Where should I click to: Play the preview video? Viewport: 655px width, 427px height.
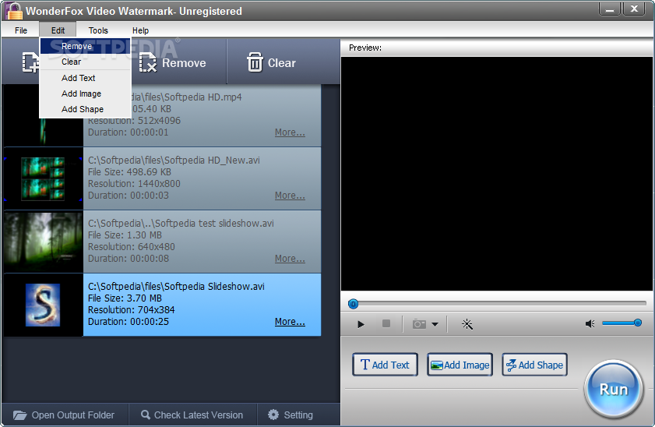coord(361,324)
